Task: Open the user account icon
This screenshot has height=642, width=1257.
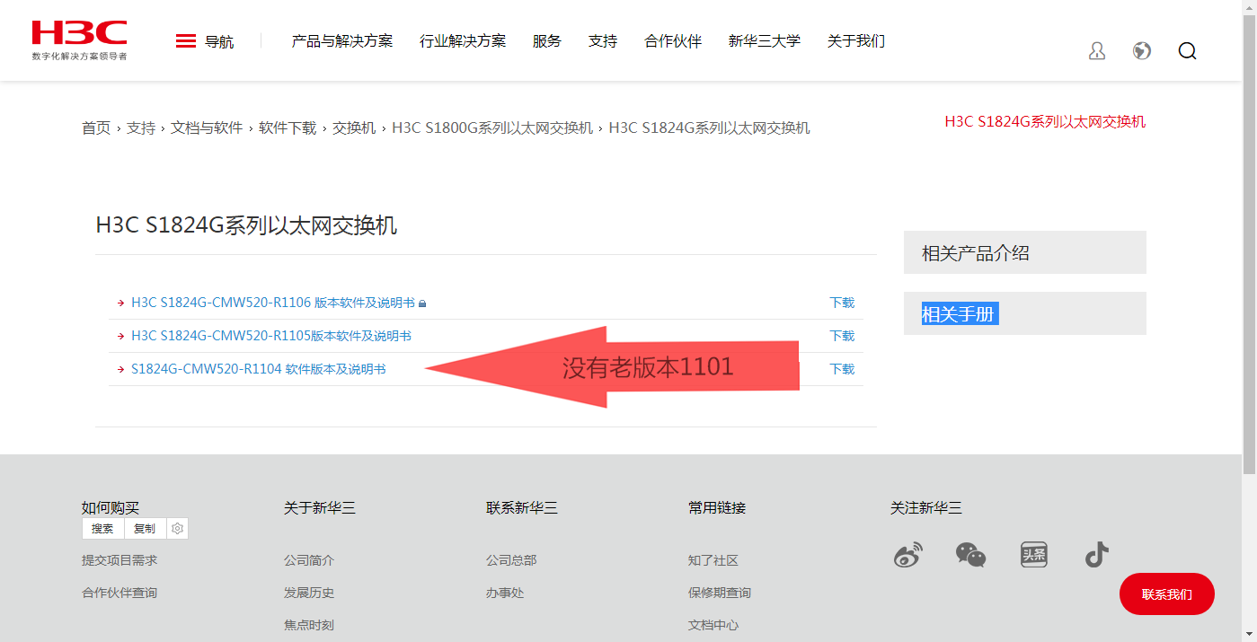Action: click(1096, 50)
